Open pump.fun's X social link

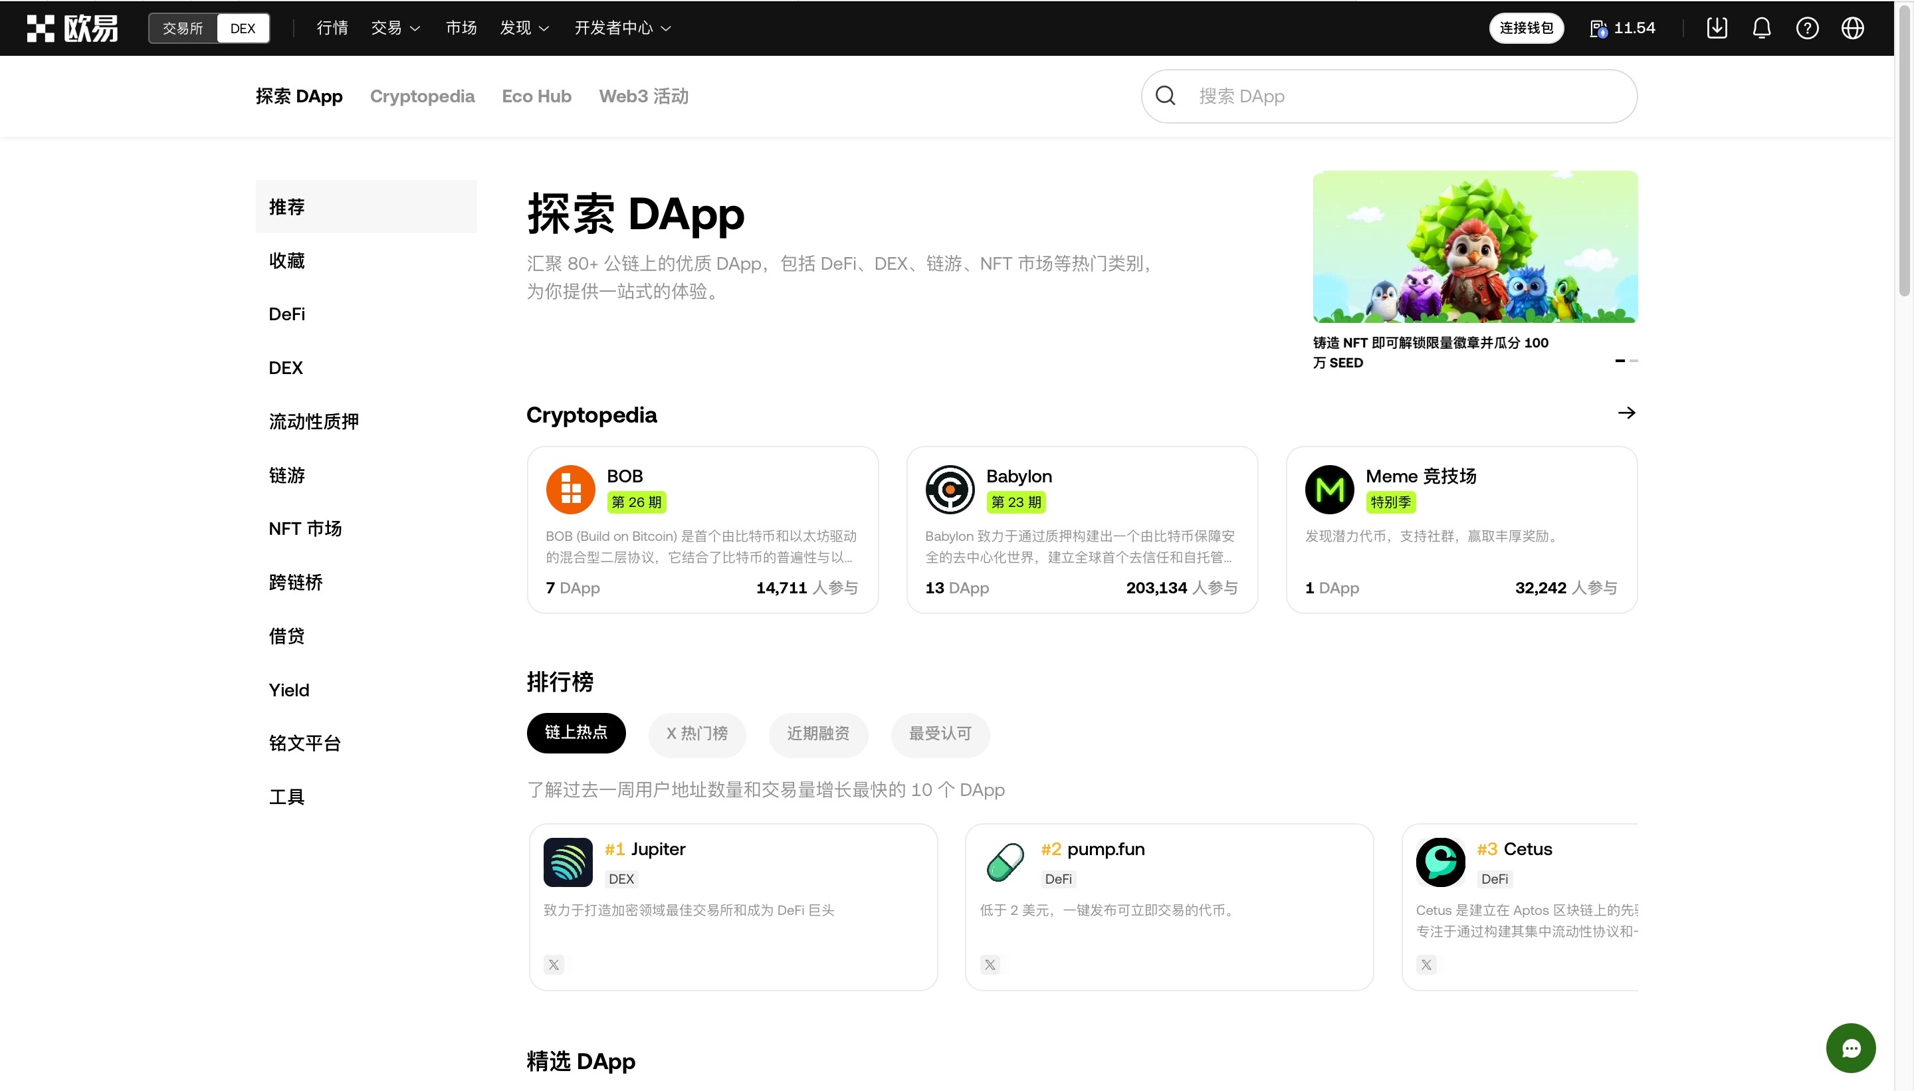990,964
